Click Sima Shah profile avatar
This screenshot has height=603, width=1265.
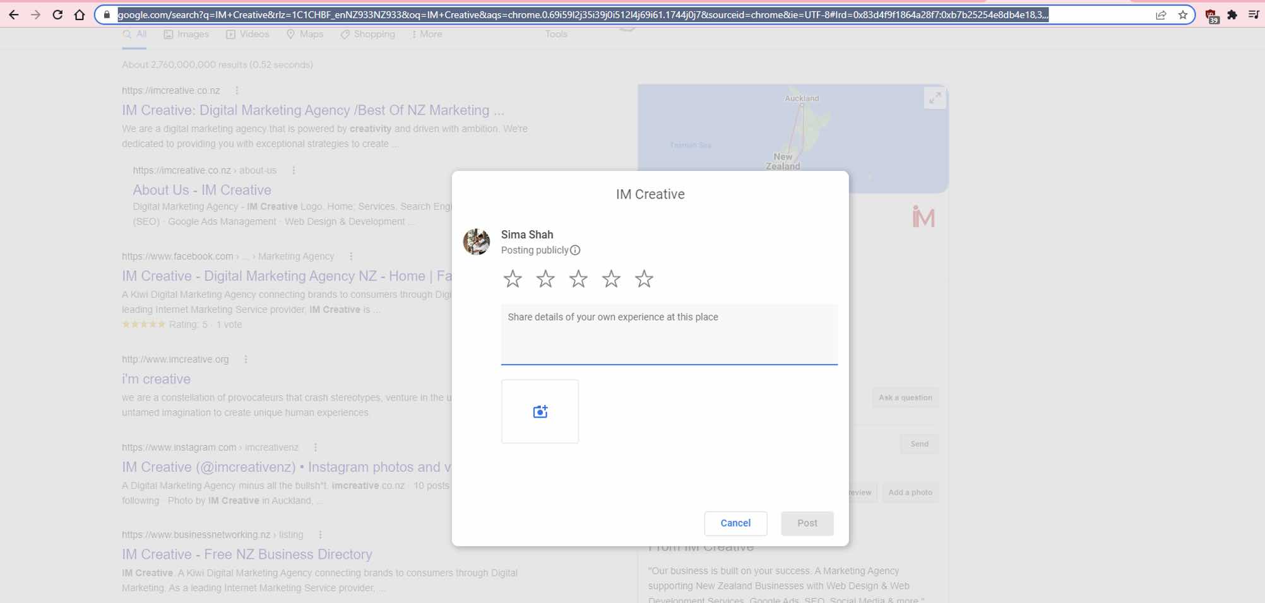(x=477, y=242)
